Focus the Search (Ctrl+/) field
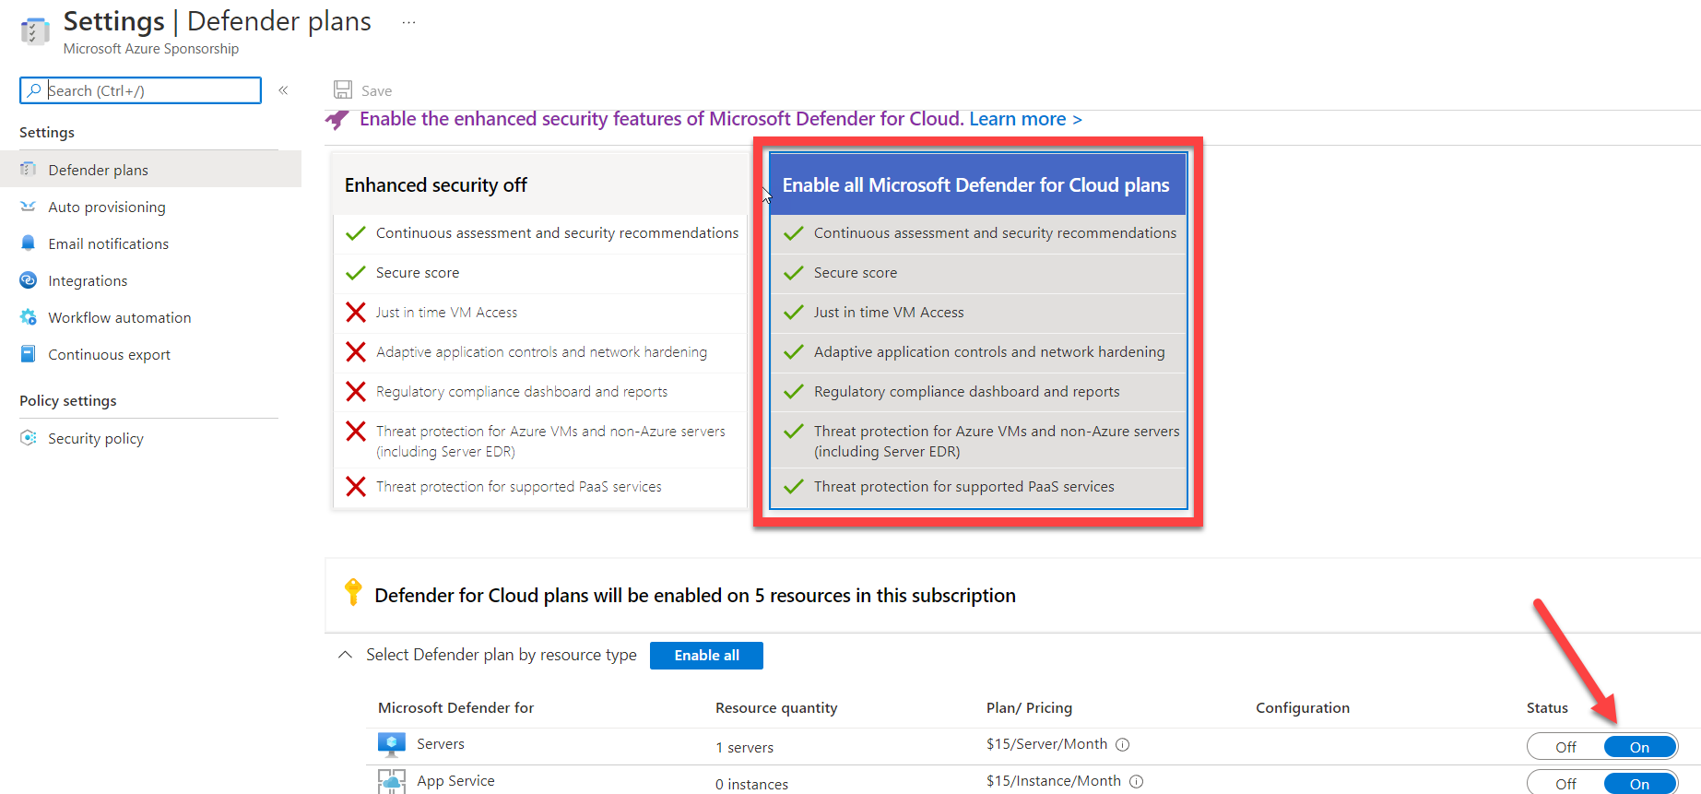 tap(140, 90)
